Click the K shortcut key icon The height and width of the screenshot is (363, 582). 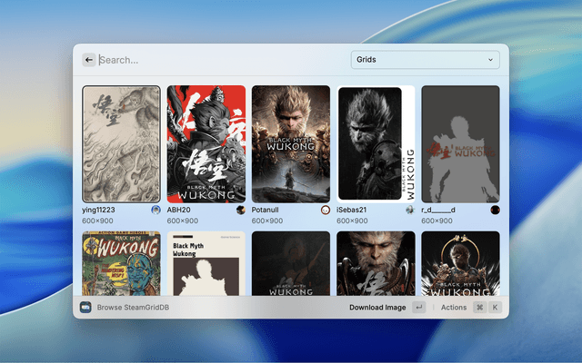496,308
